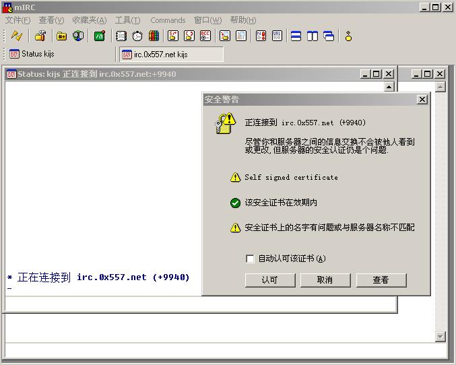456x365 pixels.
Task: View certificate via 查看 button
Action: (x=381, y=280)
